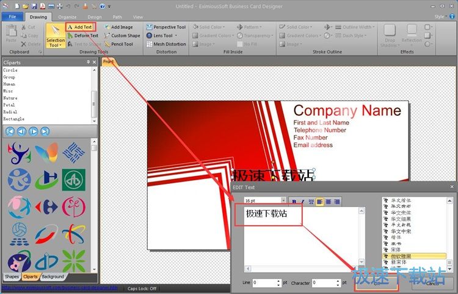The image size is (458, 294).
Task: Click the Drop Shadow effect button
Action: point(390,36)
